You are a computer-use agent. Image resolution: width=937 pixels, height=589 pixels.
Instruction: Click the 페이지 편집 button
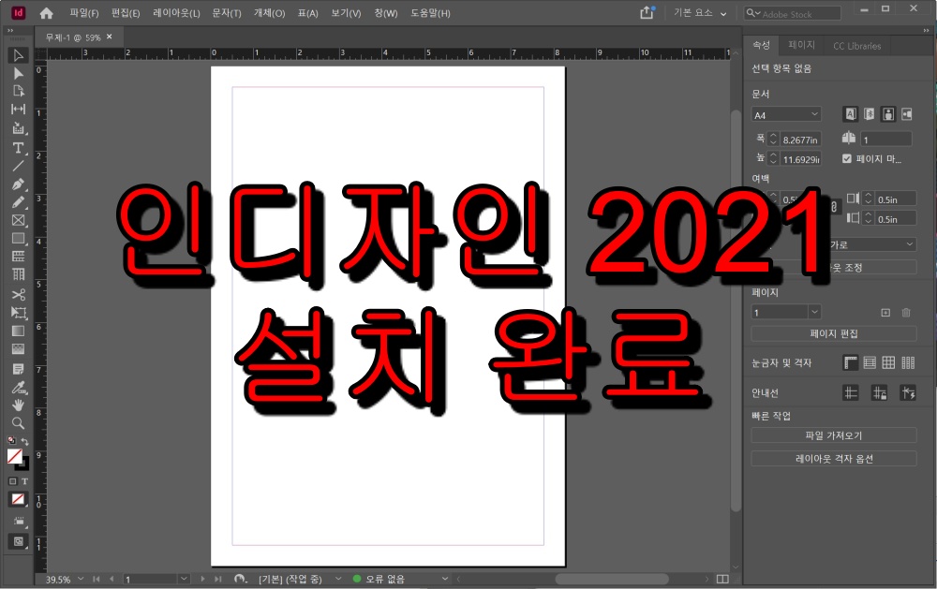[834, 333]
